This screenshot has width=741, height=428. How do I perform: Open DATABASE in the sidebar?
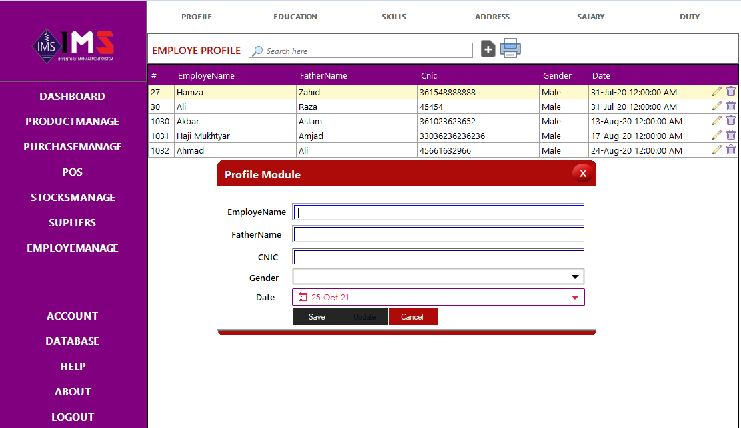click(73, 341)
